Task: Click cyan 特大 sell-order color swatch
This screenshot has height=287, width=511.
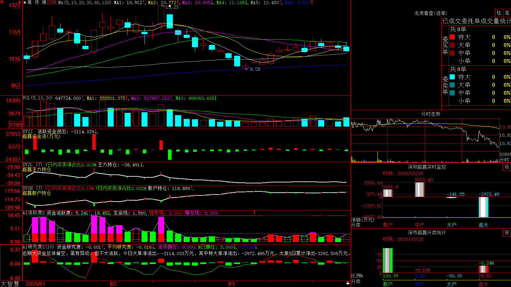Action: click(x=452, y=77)
